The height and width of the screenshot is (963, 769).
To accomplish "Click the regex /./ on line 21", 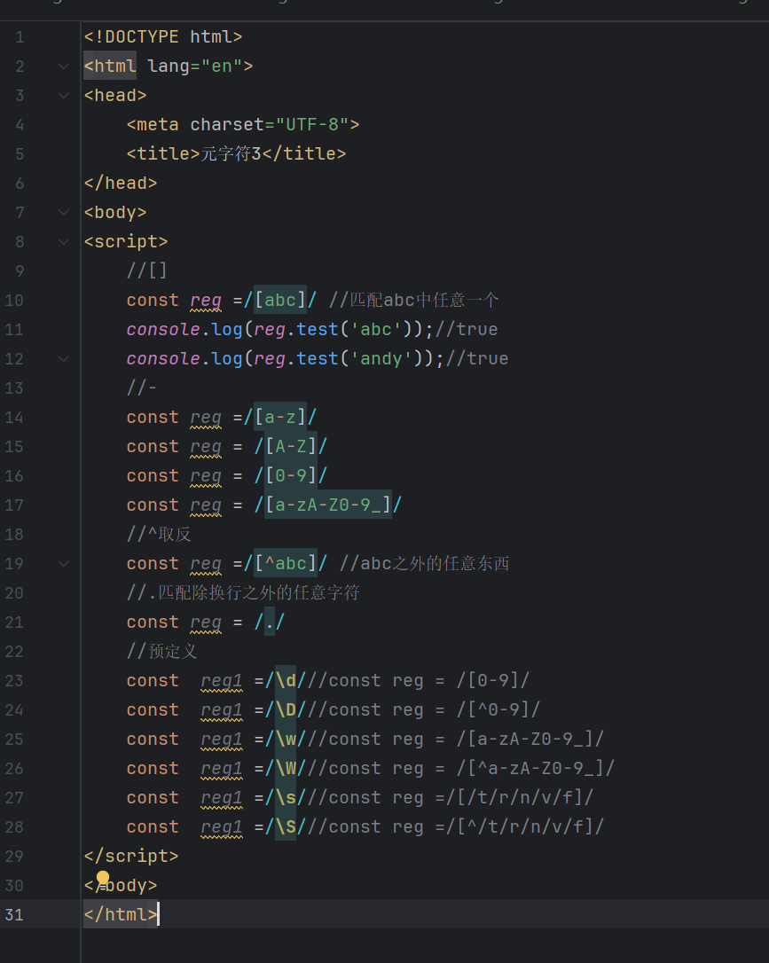I will point(270,622).
